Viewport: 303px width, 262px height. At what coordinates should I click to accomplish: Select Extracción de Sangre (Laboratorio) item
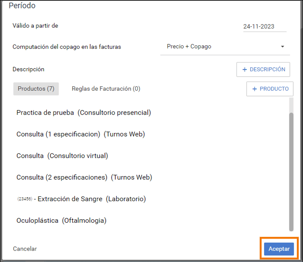click(x=81, y=199)
